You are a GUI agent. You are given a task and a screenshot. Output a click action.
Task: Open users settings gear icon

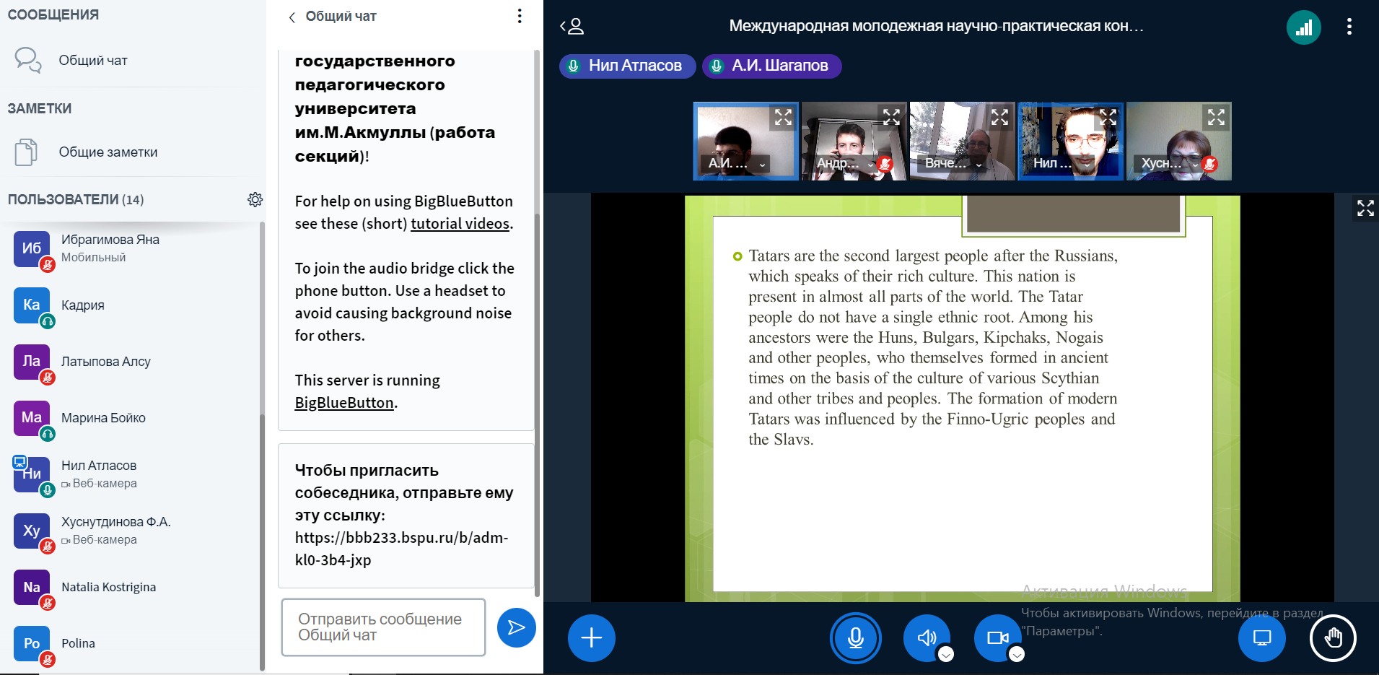[x=255, y=199]
